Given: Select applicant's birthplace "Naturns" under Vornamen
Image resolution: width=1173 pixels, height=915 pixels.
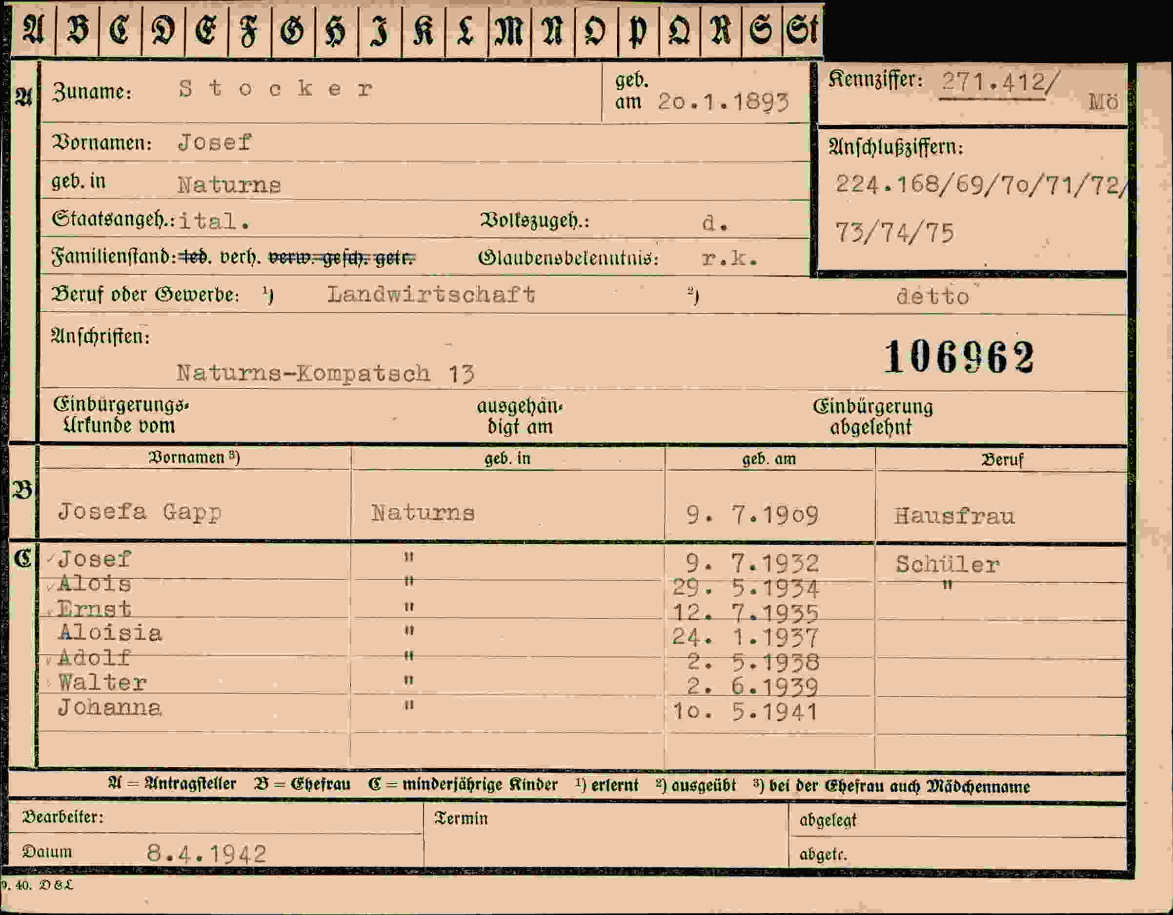Looking at the screenshot, I should [229, 185].
